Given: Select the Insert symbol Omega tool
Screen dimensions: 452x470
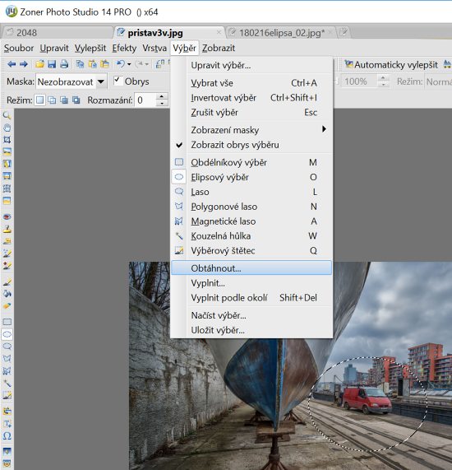Looking at the screenshot, I should [x=7, y=435].
